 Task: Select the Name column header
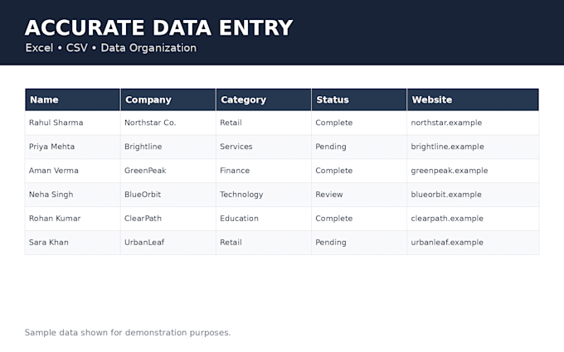(x=73, y=99)
